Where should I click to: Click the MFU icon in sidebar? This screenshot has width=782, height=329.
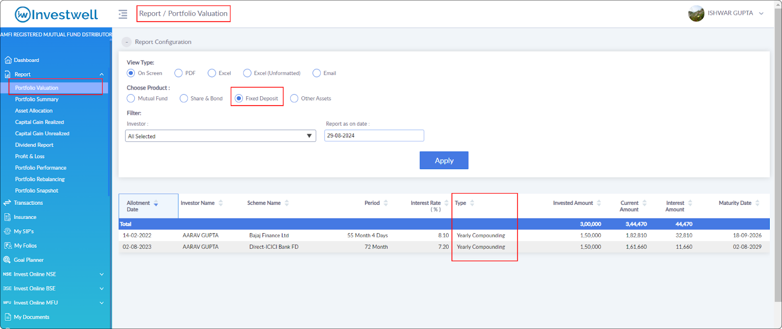pyautogui.click(x=7, y=303)
